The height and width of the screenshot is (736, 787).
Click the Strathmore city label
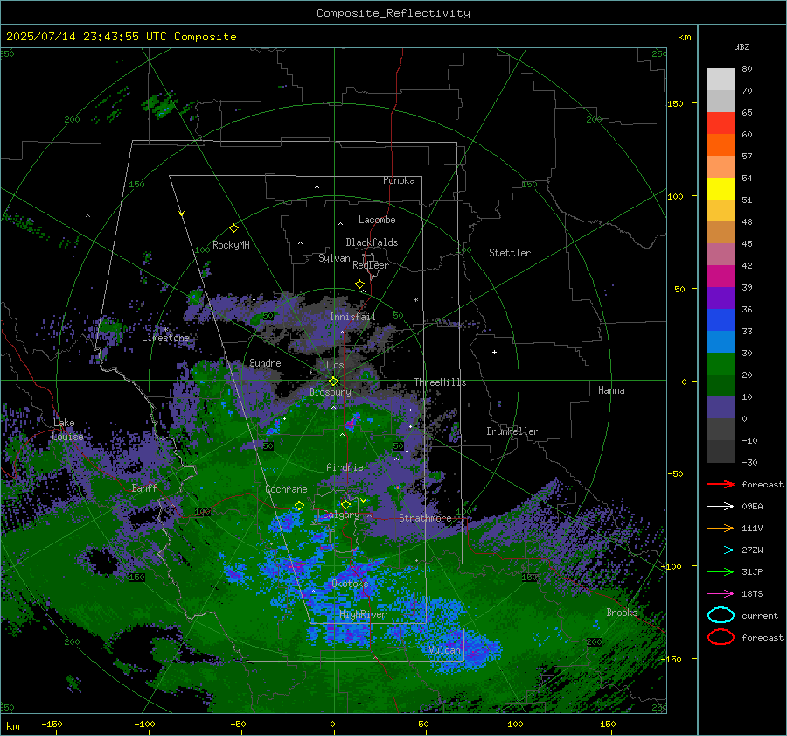(425, 518)
